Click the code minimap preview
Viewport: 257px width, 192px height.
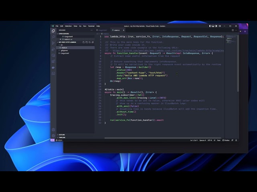[x=231, y=39]
